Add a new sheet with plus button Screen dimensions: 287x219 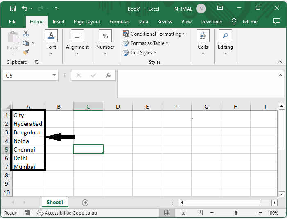(85, 203)
